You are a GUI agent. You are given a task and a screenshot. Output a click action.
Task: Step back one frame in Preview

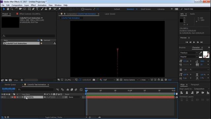point(190,42)
